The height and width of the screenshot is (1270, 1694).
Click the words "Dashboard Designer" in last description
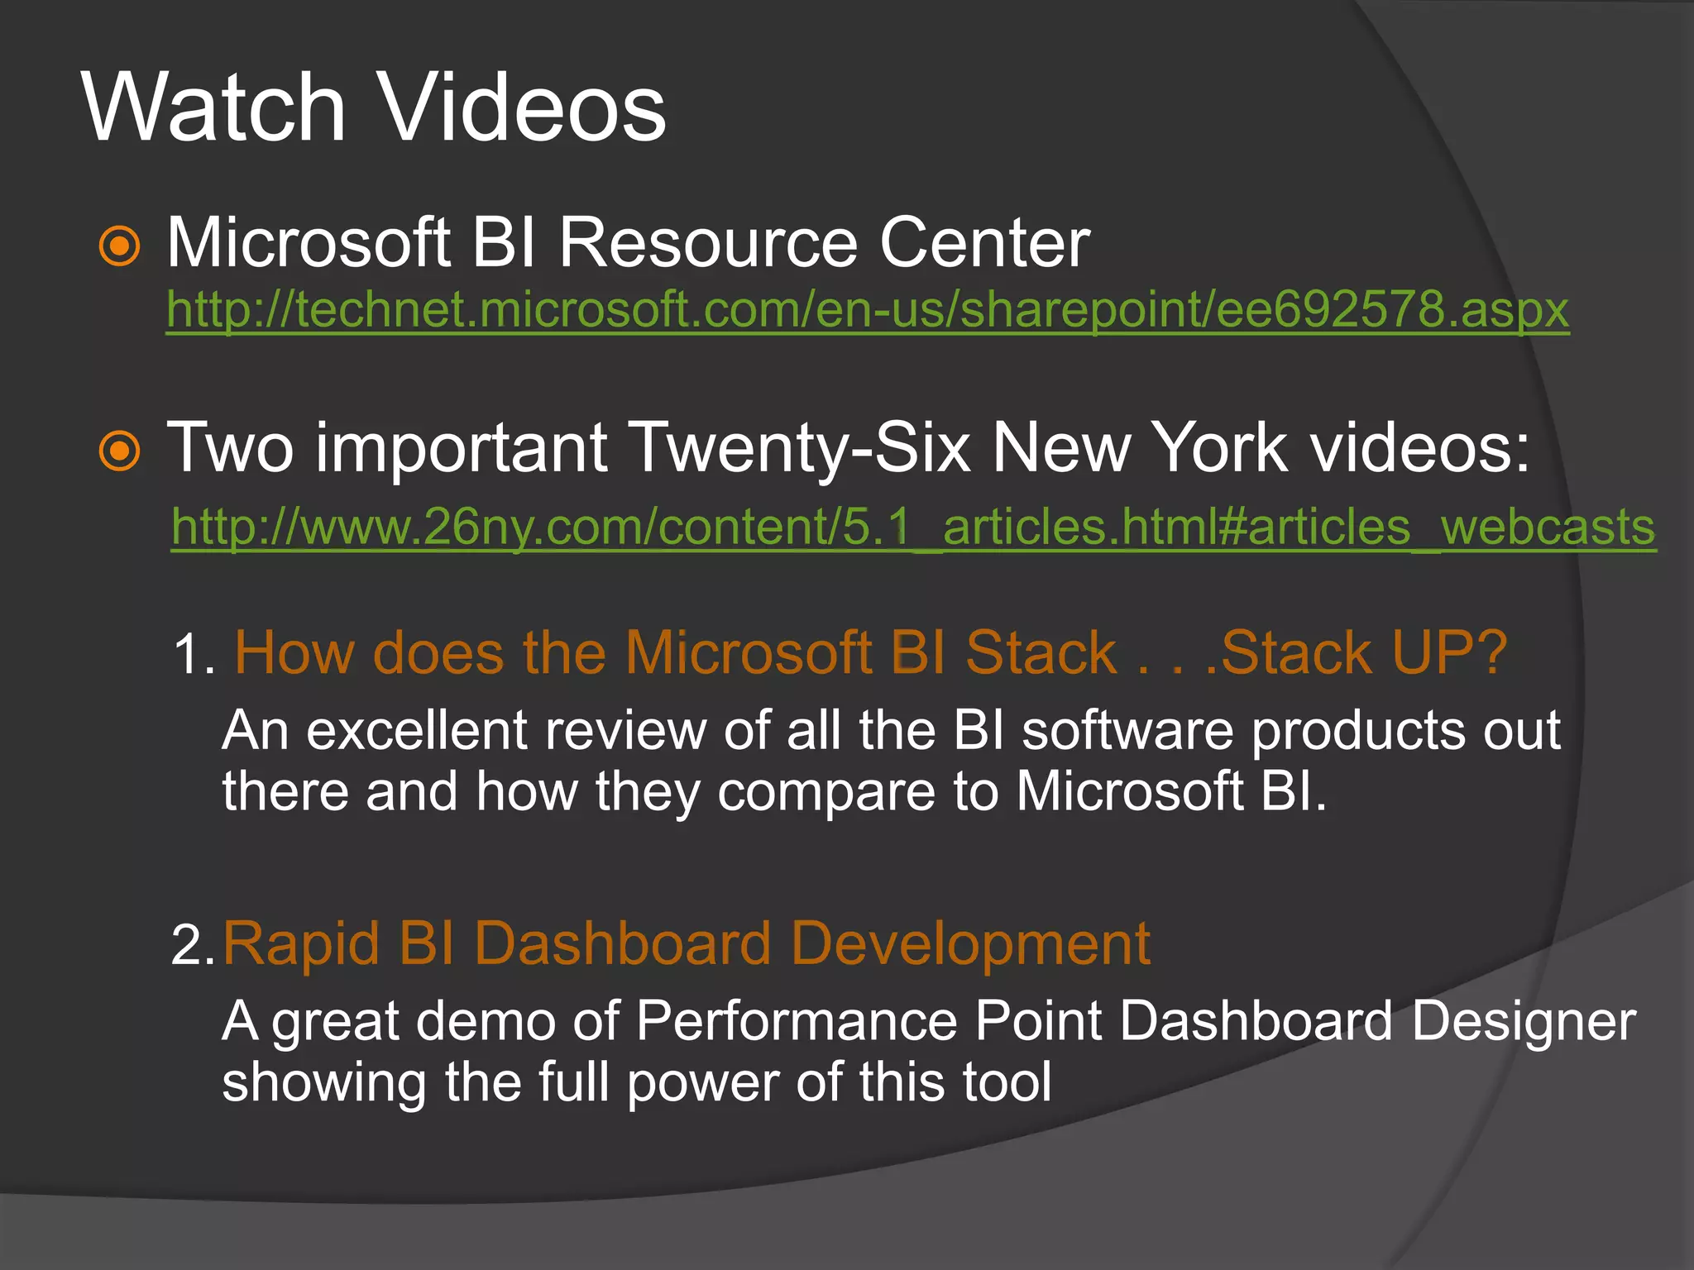(1376, 1021)
